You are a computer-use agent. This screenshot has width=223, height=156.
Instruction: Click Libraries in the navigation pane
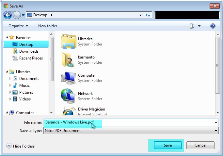pos(23,71)
